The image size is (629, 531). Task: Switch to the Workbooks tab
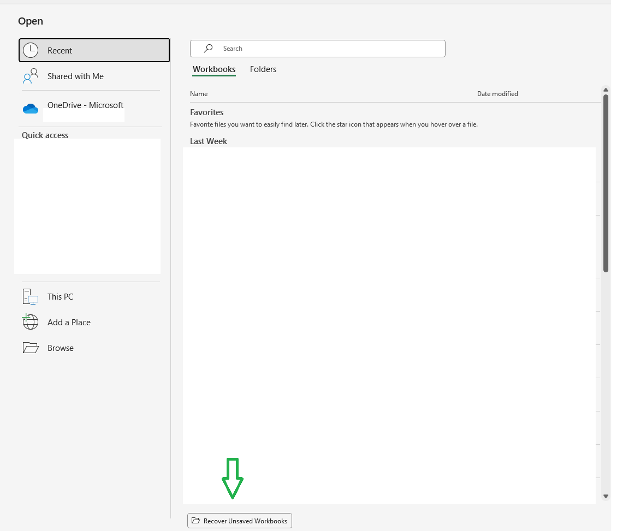point(214,69)
